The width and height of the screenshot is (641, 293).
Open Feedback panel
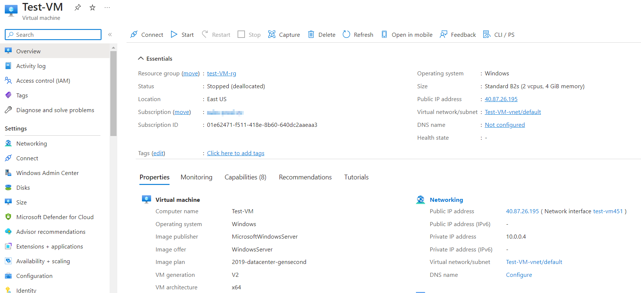tap(458, 35)
